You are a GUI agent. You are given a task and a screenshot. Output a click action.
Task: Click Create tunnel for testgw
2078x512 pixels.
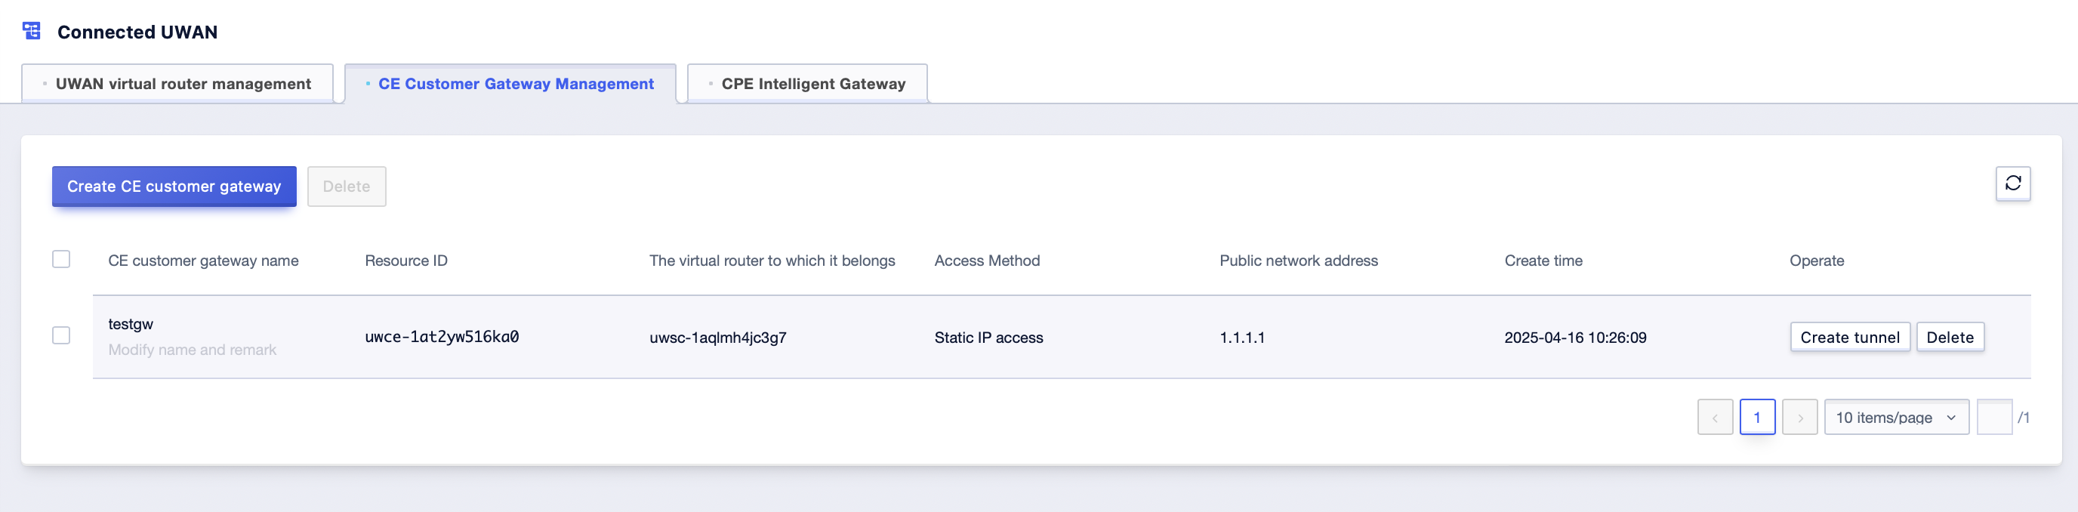[1850, 337]
